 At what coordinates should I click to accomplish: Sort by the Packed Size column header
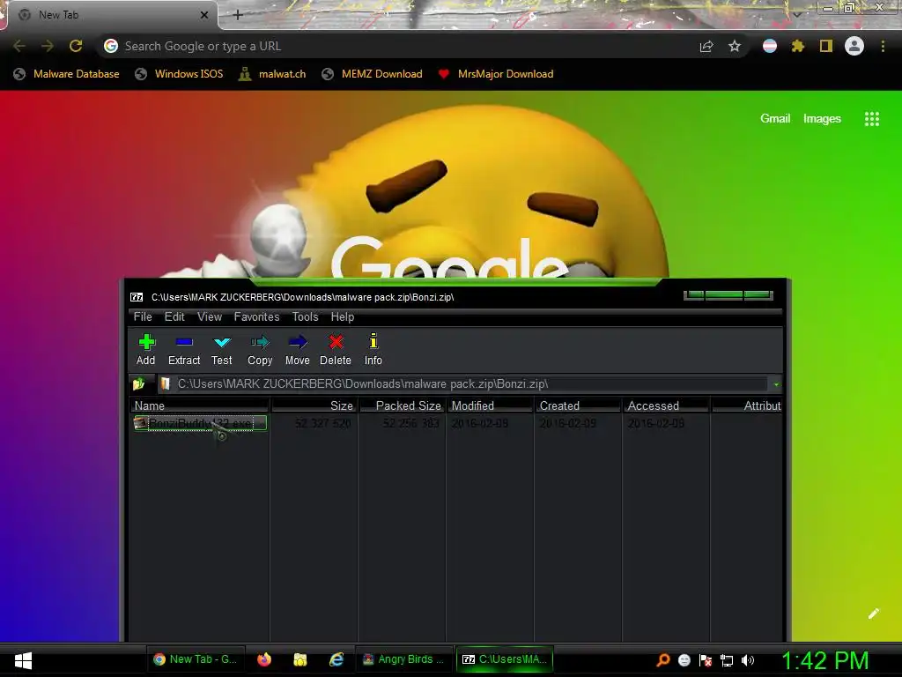click(402, 405)
